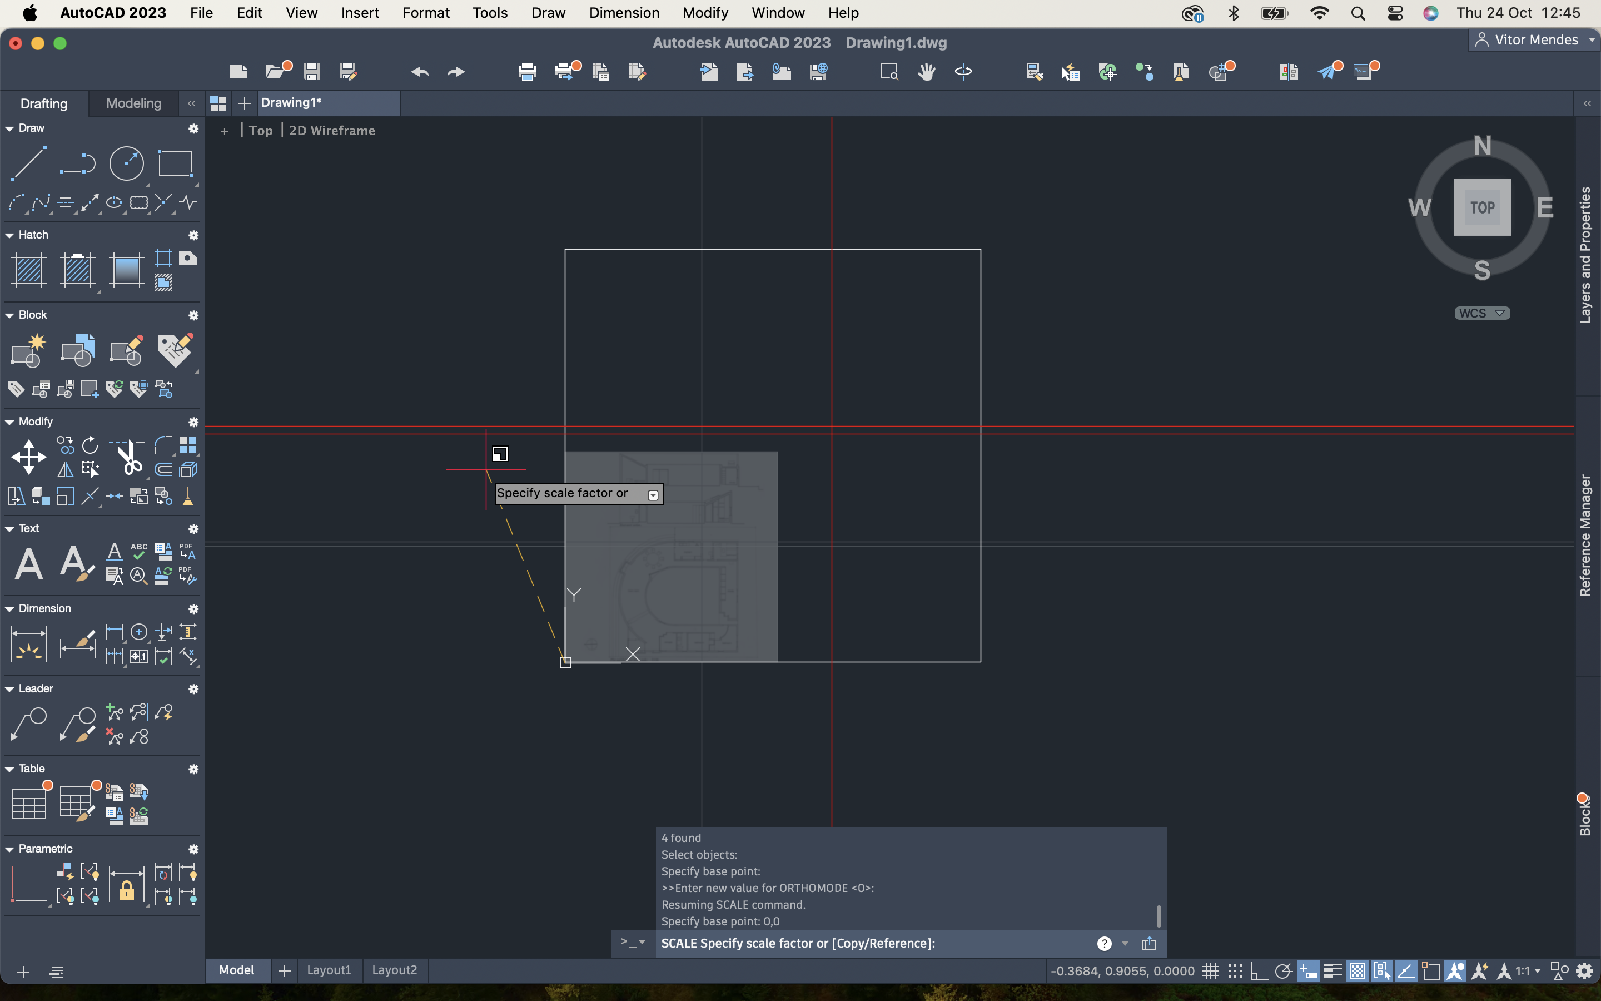
Task: Select the Multileader tool
Action: coord(28,724)
